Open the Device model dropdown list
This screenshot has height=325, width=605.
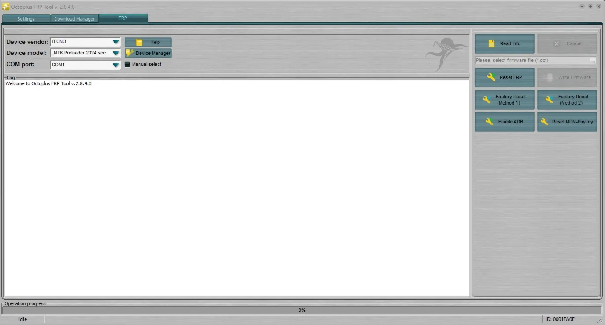coord(115,53)
